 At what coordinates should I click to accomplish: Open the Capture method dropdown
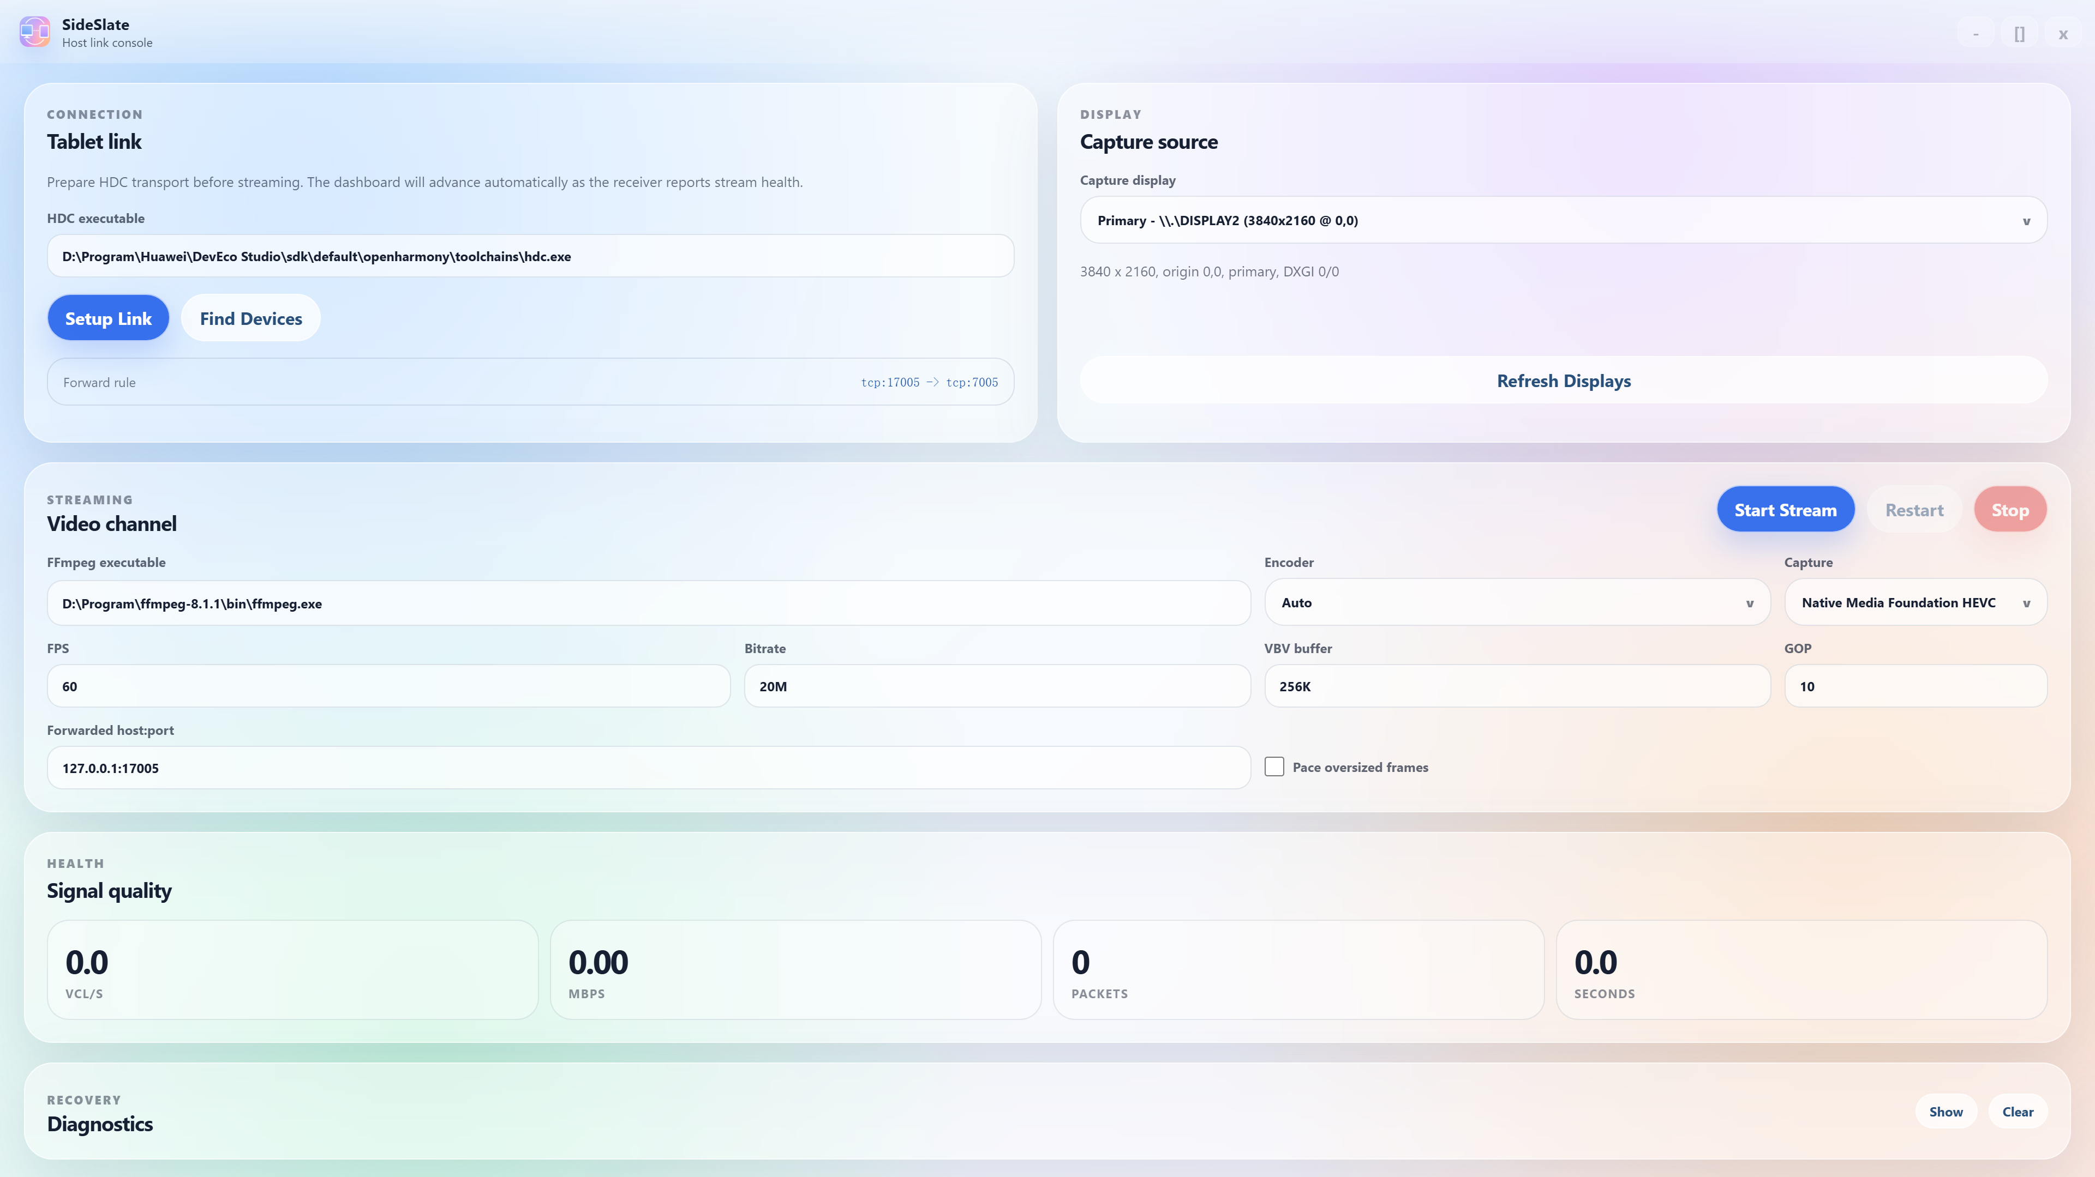click(1916, 602)
